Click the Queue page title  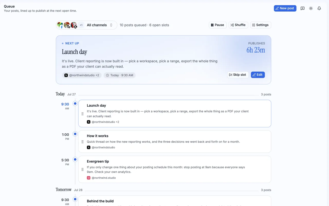[9, 6]
